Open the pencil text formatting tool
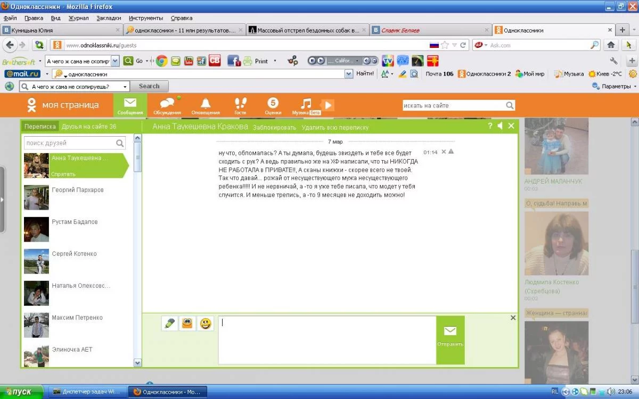 [x=169, y=323]
